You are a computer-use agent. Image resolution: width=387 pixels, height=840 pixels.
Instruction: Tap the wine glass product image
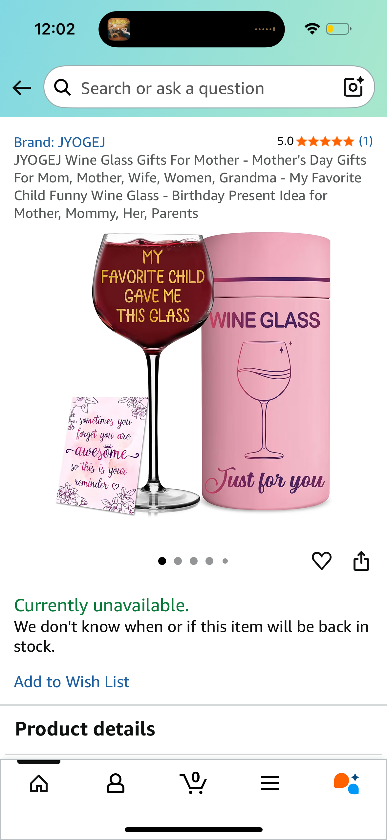[x=193, y=374]
